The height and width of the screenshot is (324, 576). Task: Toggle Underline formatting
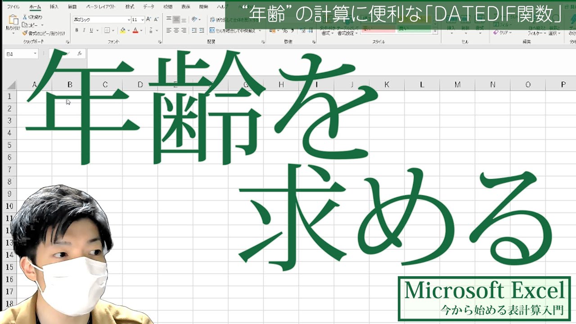coord(91,30)
